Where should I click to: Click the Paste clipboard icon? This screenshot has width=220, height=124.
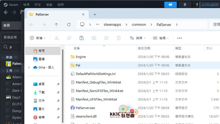[81, 38]
